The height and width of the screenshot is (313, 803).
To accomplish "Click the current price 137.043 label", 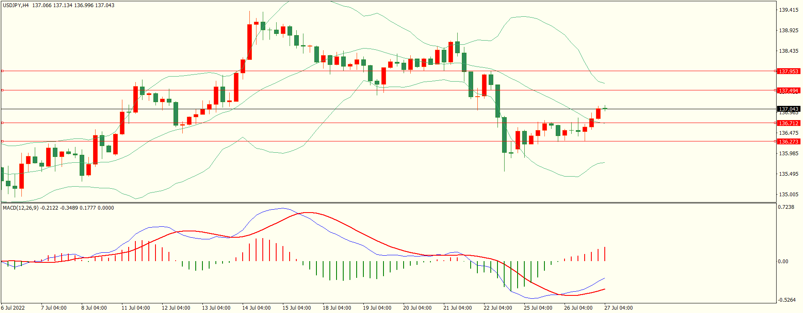I will tap(788, 109).
